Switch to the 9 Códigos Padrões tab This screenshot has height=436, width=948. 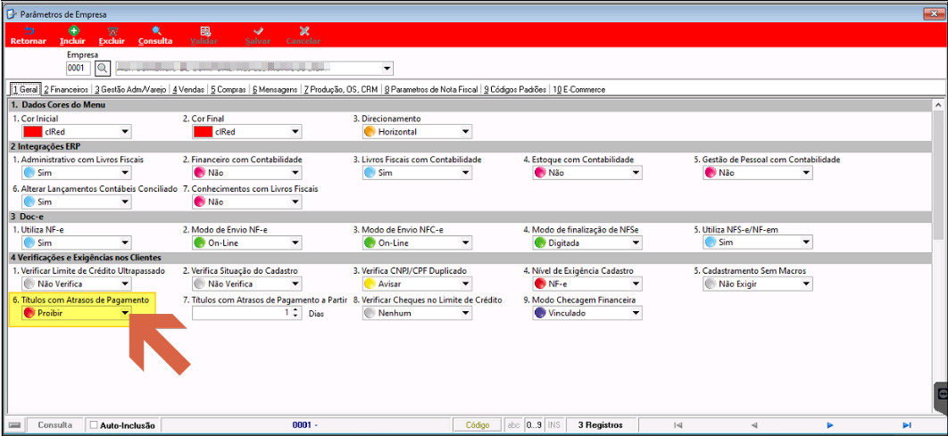[515, 89]
